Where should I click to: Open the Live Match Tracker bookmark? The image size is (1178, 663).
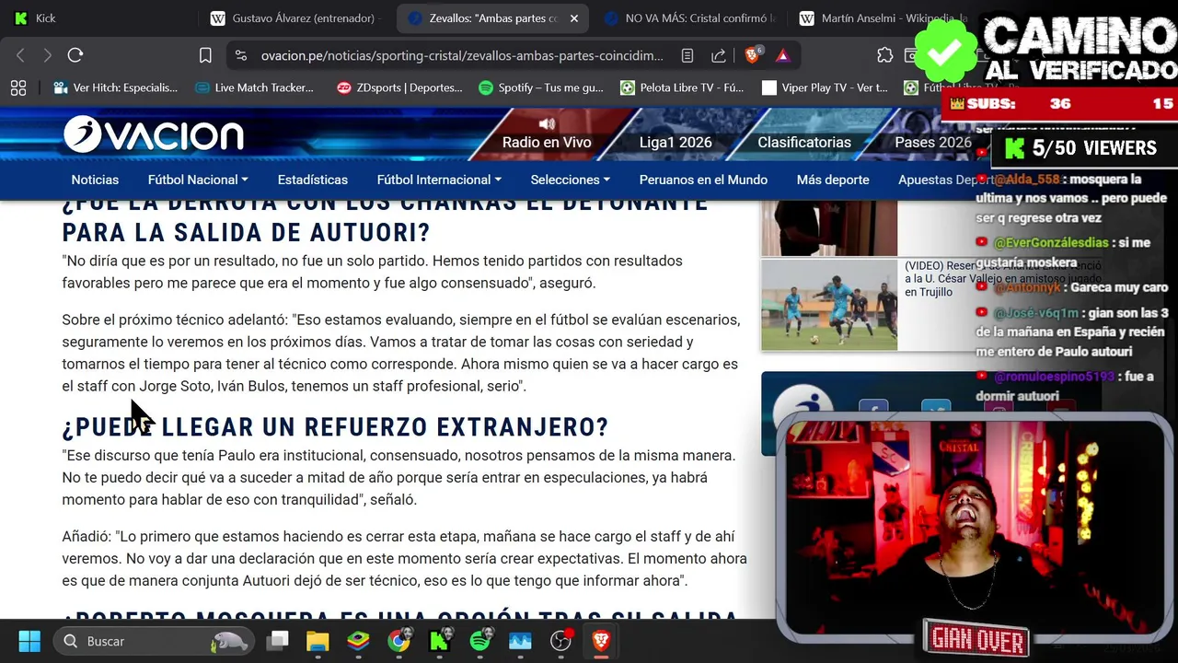[255, 87]
